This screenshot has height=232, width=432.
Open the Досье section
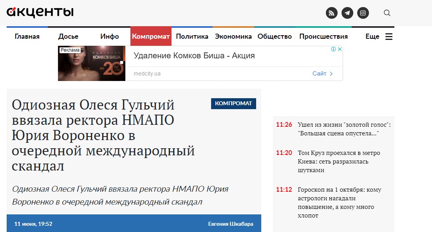pyautogui.click(x=68, y=37)
